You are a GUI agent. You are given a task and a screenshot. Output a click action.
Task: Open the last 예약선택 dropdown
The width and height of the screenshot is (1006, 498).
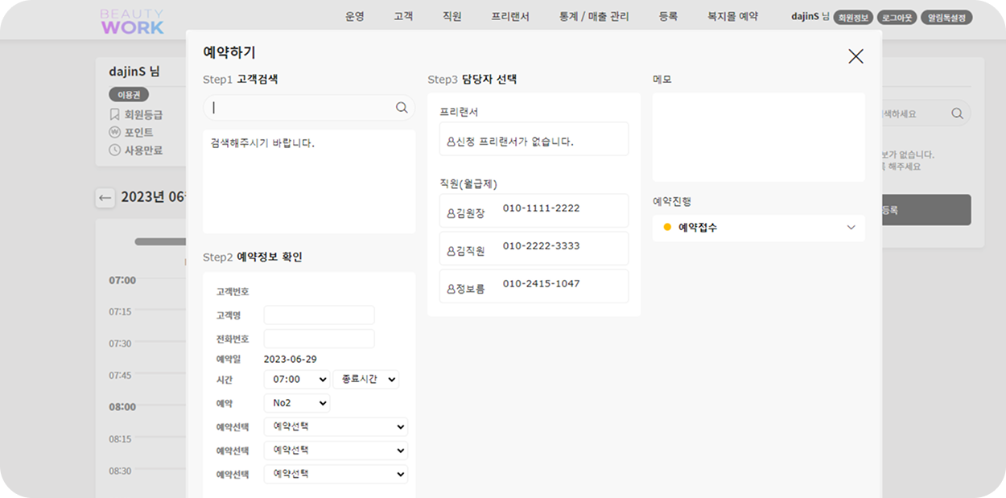coord(336,474)
